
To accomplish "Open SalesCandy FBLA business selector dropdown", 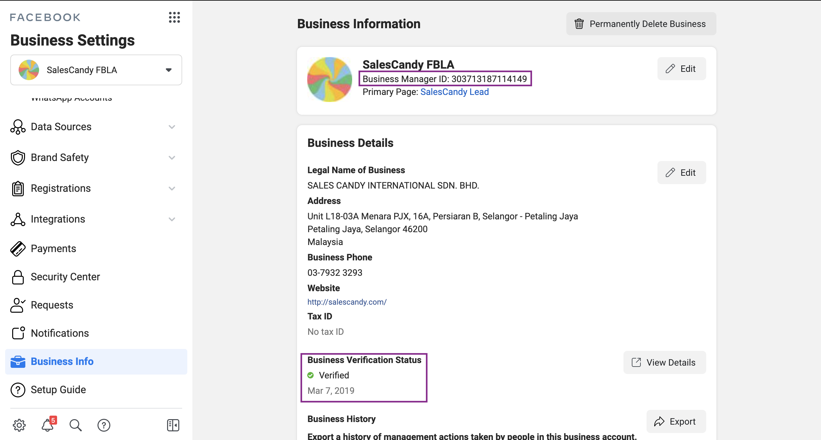I will pos(96,70).
